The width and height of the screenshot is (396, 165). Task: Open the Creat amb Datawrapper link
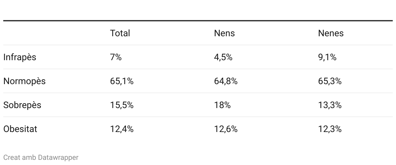[x=41, y=158]
